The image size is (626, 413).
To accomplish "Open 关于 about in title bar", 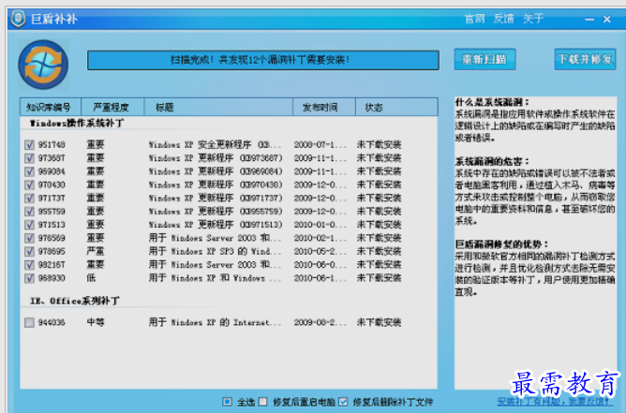I will 533,19.
